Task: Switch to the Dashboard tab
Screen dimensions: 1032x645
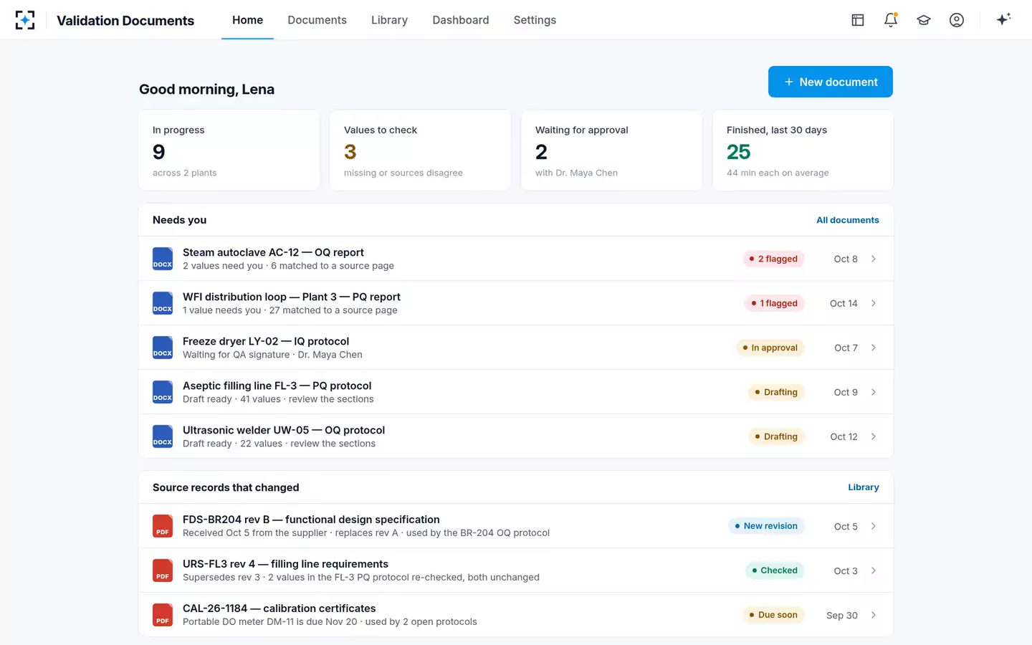Action: tap(461, 20)
